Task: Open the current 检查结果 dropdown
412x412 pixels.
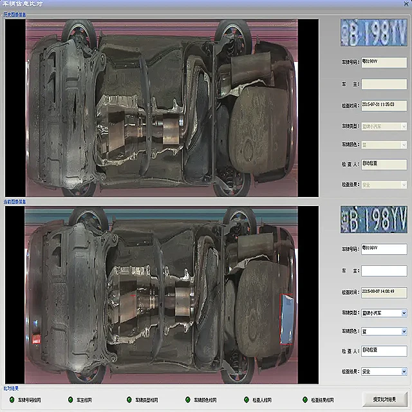Action: 404,371
